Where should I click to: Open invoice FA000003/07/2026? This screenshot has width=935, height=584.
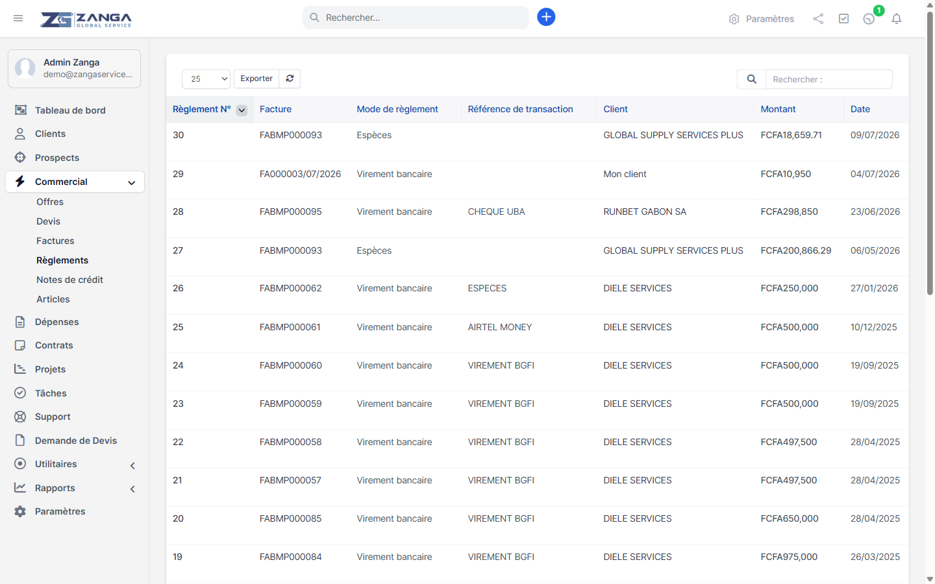(300, 174)
